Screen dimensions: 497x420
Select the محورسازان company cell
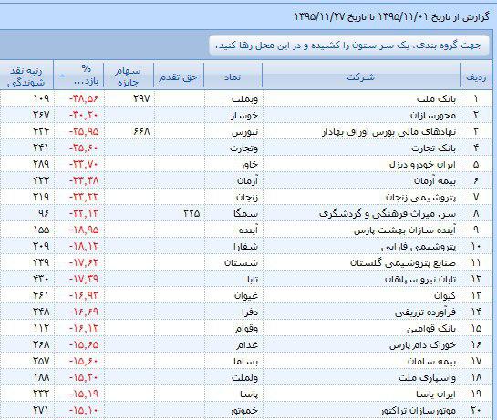362,115
